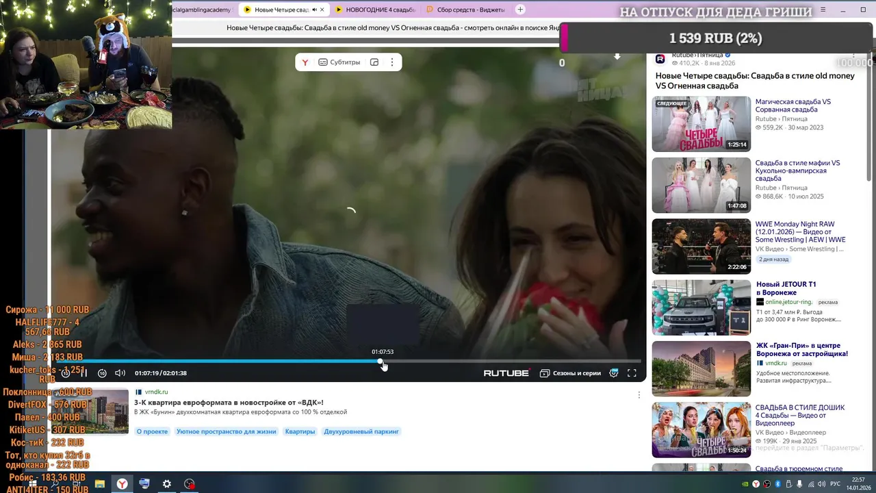
Task: Open vrndk.ru ad three-dot menu
Action: click(x=639, y=395)
